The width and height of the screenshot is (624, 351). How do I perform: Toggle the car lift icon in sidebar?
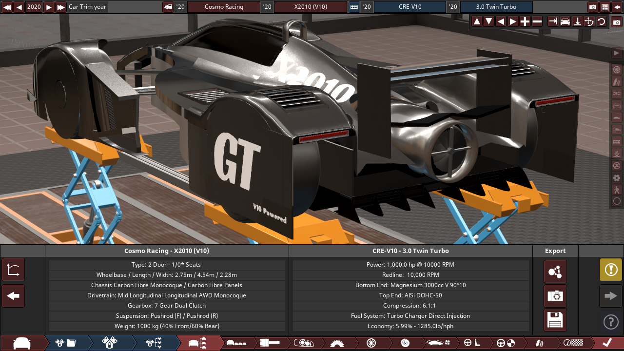click(x=617, y=154)
